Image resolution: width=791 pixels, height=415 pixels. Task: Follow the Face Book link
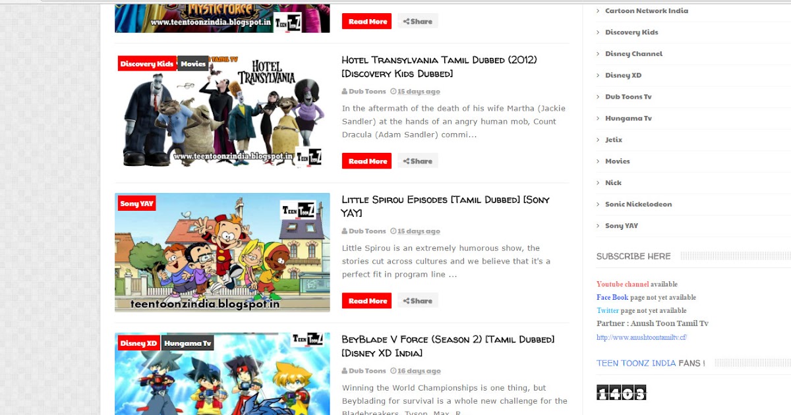(x=612, y=298)
